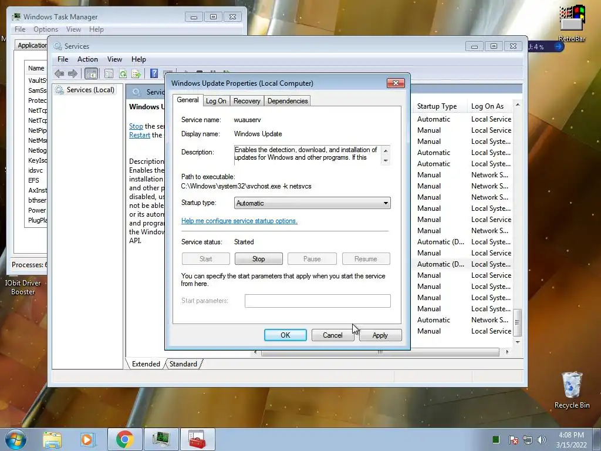Open the volume speaker tray icon

coord(542,440)
